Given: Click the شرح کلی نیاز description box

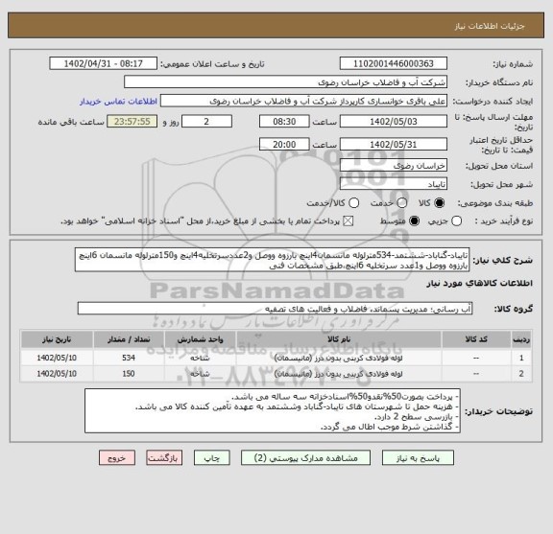Looking at the screenshot, I should point(272,260).
